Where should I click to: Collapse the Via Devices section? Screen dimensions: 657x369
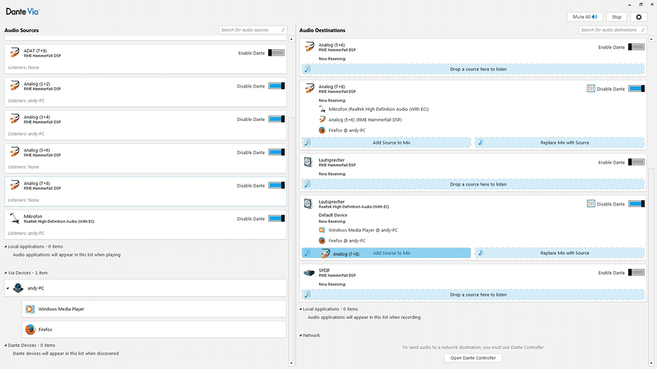coord(6,273)
